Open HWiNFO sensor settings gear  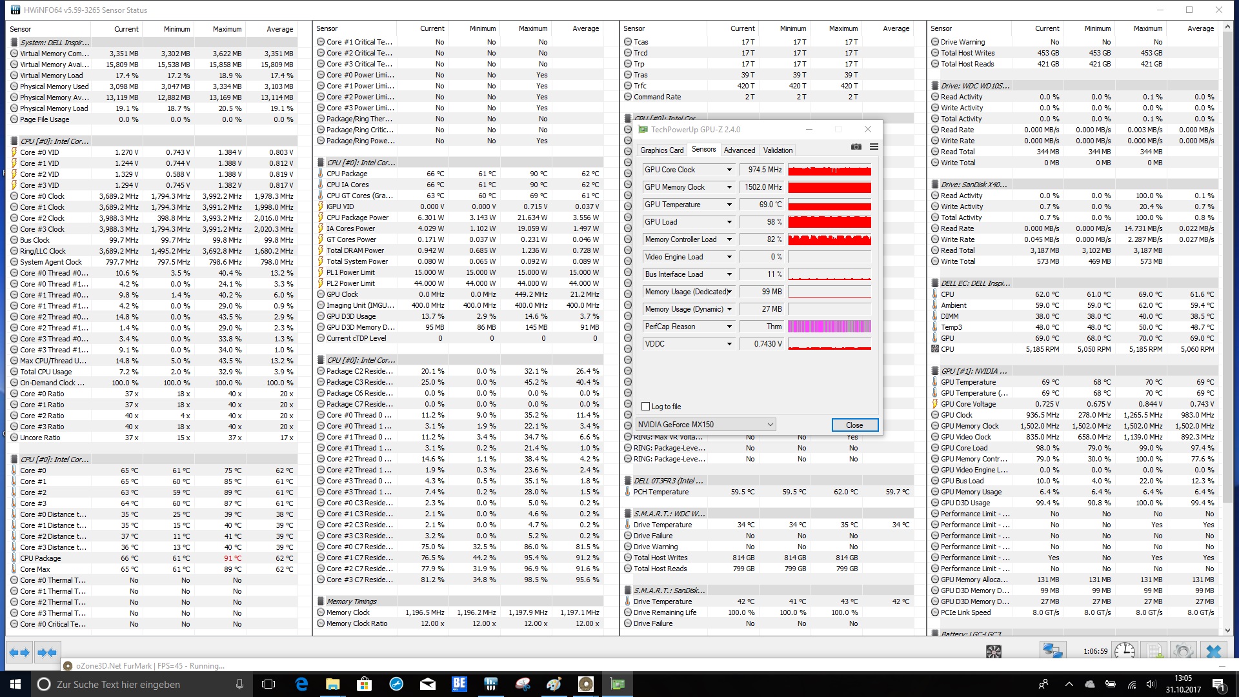point(1184,651)
